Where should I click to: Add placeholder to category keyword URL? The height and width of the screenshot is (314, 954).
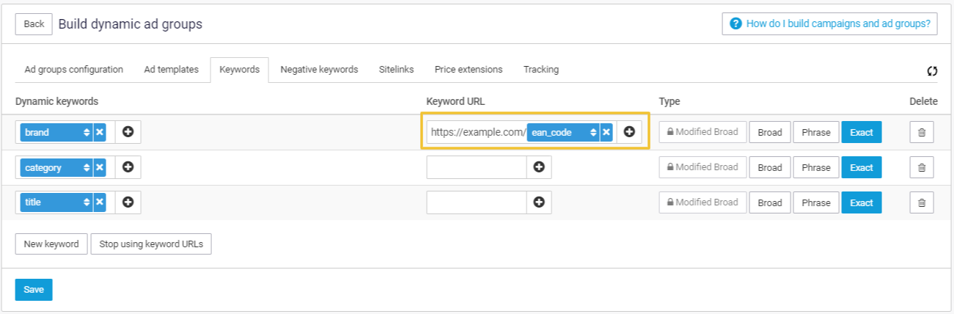point(539,168)
